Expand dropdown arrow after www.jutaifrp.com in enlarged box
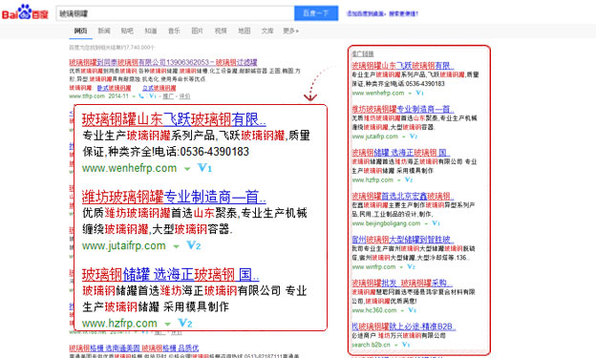Image resolution: width=596 pixels, height=358 pixels. (x=176, y=246)
